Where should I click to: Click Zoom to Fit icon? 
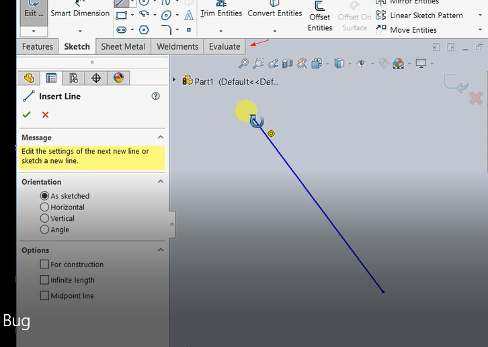coord(244,63)
